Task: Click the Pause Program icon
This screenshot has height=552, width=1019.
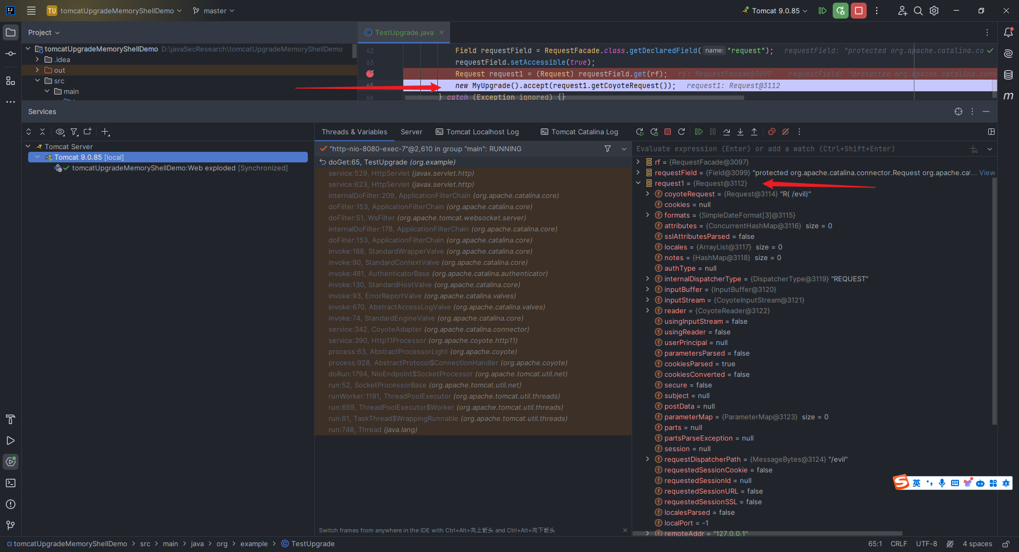Action: 713,132
